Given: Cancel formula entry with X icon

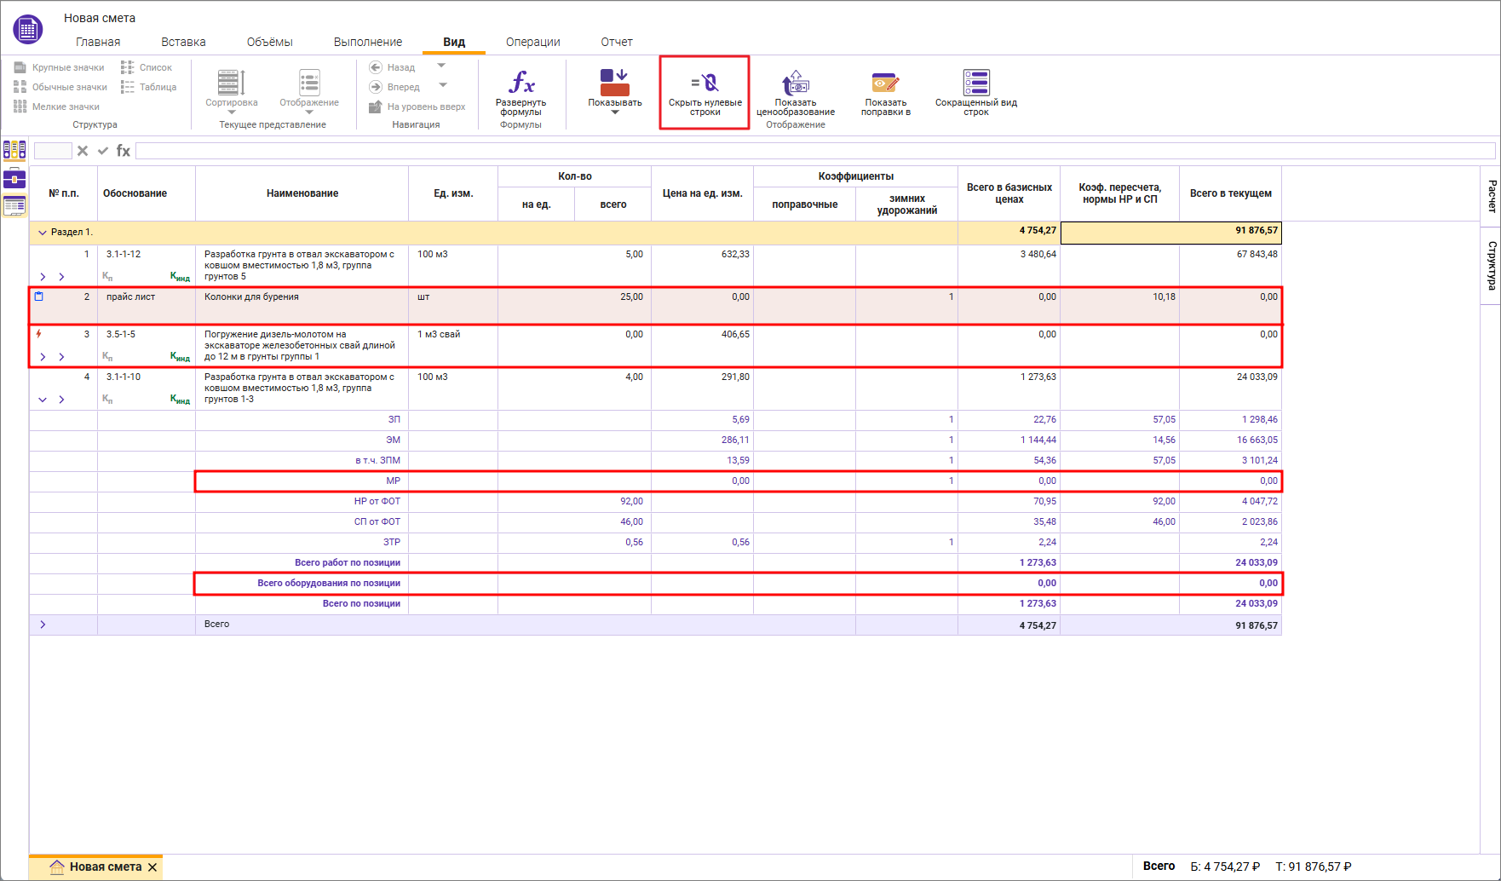Looking at the screenshot, I should point(83,151).
